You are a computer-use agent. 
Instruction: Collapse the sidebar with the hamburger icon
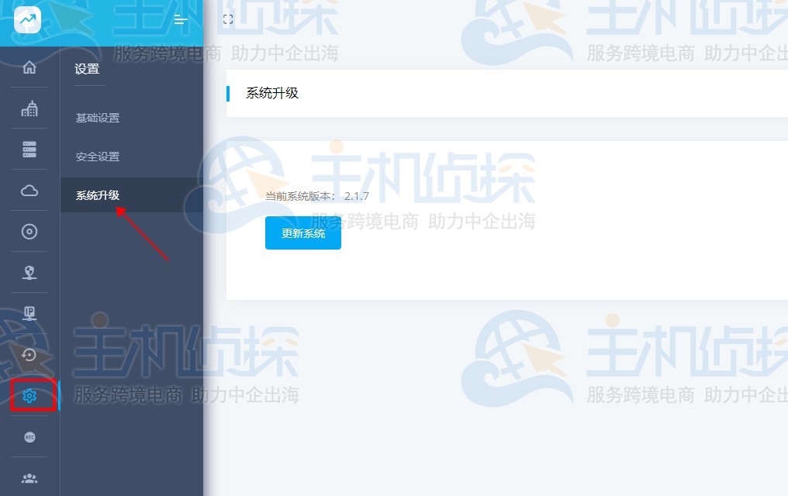tap(180, 21)
